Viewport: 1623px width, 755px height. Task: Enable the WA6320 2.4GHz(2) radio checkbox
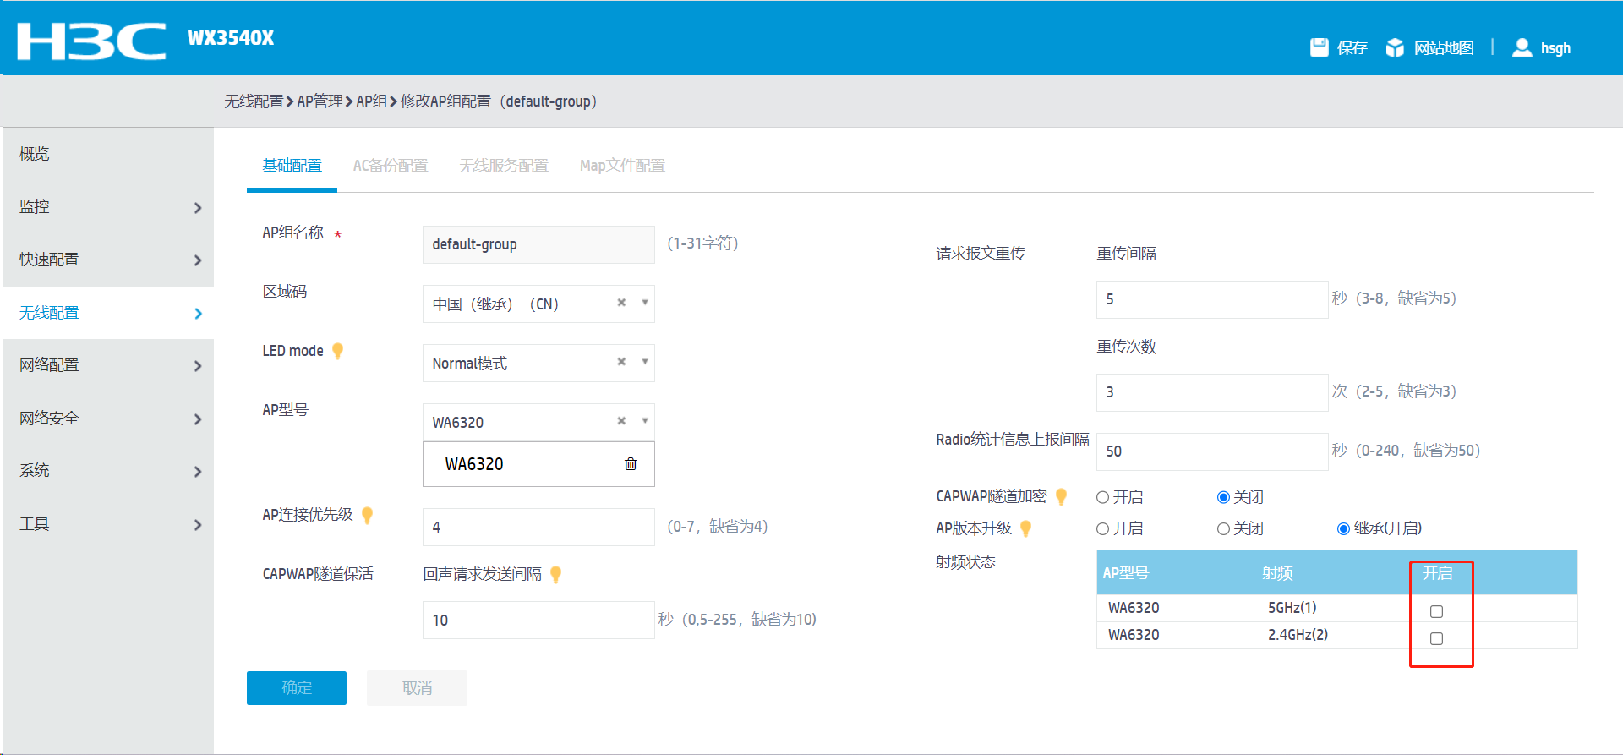[x=1436, y=638]
